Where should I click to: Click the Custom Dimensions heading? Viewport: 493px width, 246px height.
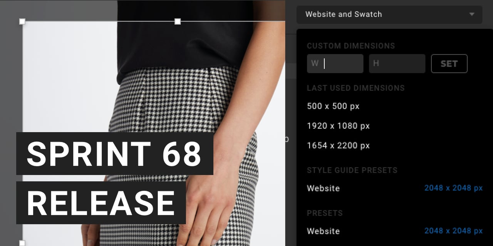click(351, 46)
